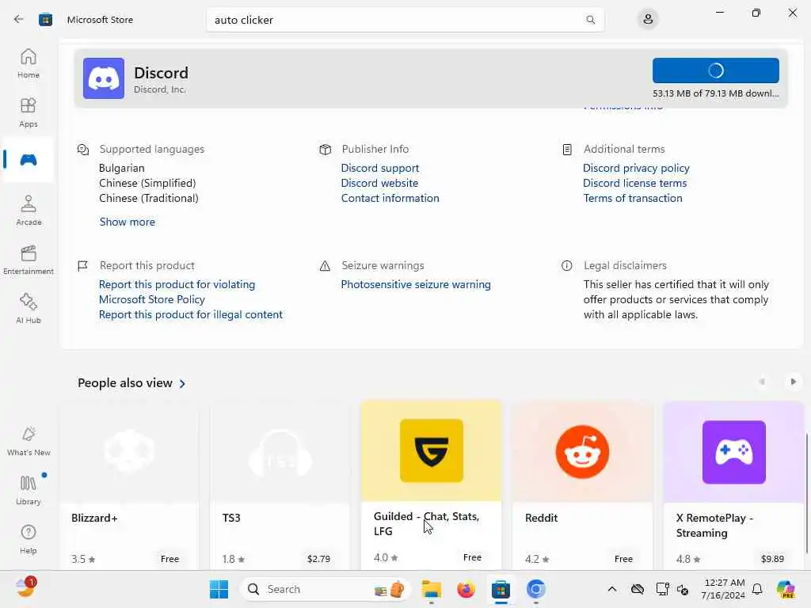Open Discord website link
Image resolution: width=811 pixels, height=608 pixels.
tap(379, 183)
